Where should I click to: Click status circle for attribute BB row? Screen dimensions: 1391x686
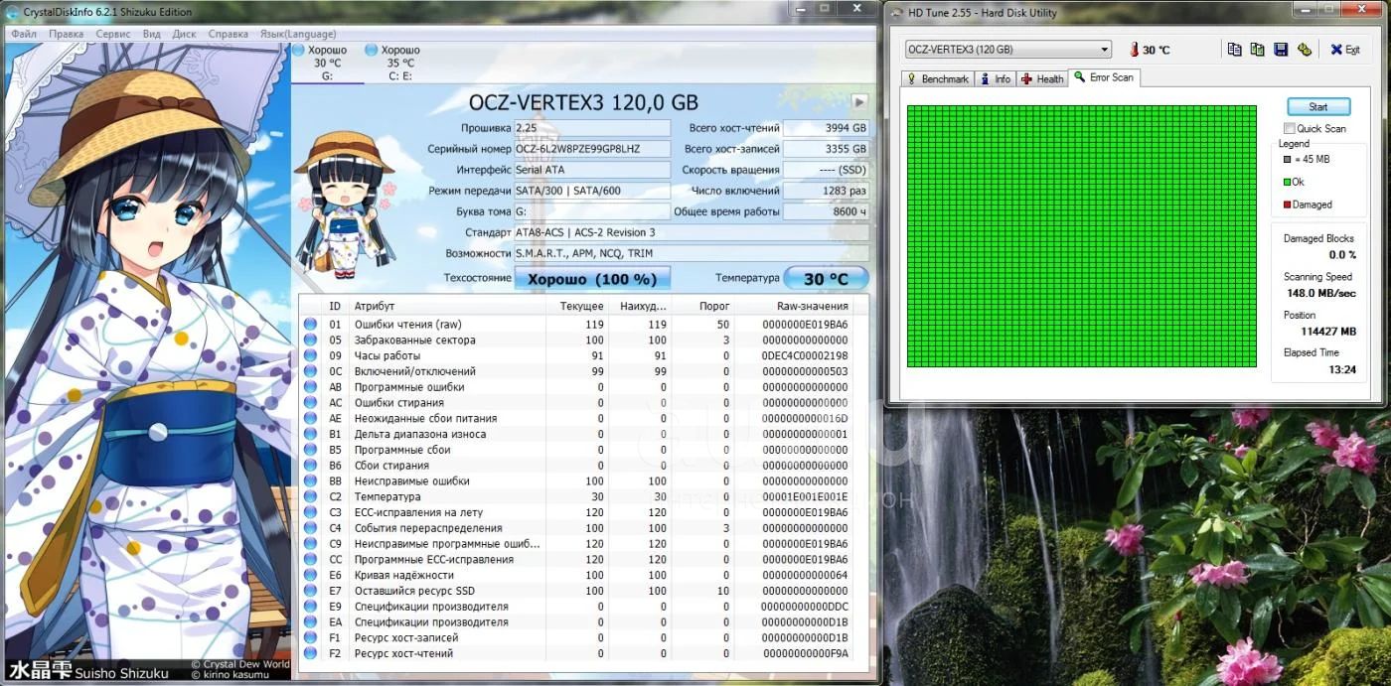310,481
